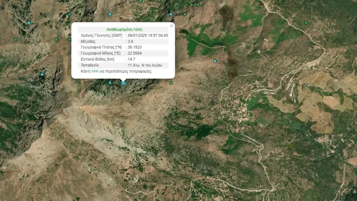357x201 pixels.
Task: Select the large cyan epicenter marker under popup pointer
Action: click(123, 83)
